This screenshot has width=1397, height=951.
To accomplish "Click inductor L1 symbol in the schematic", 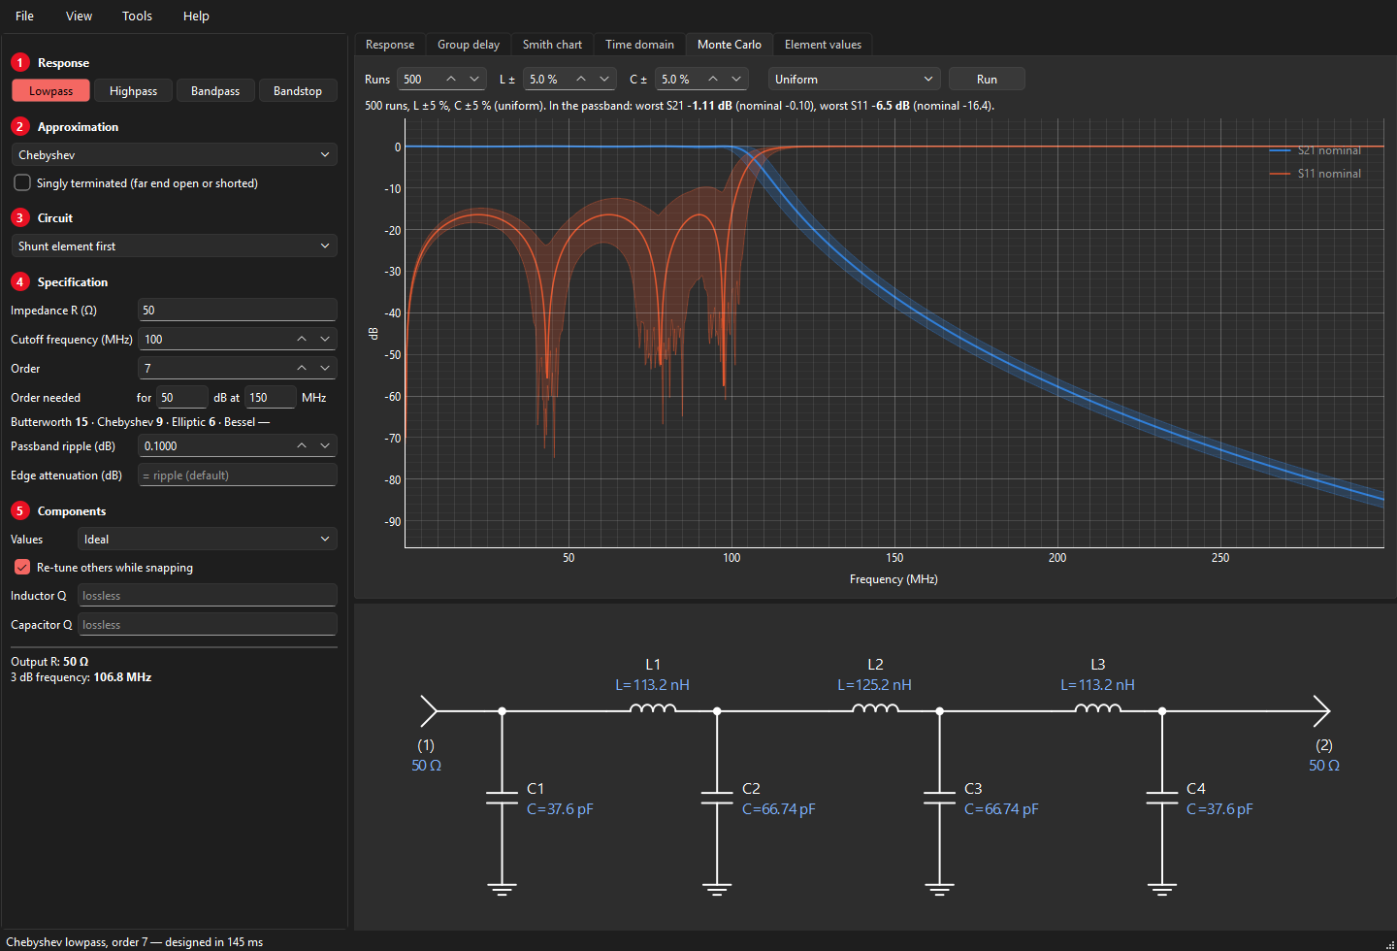I will [x=653, y=709].
